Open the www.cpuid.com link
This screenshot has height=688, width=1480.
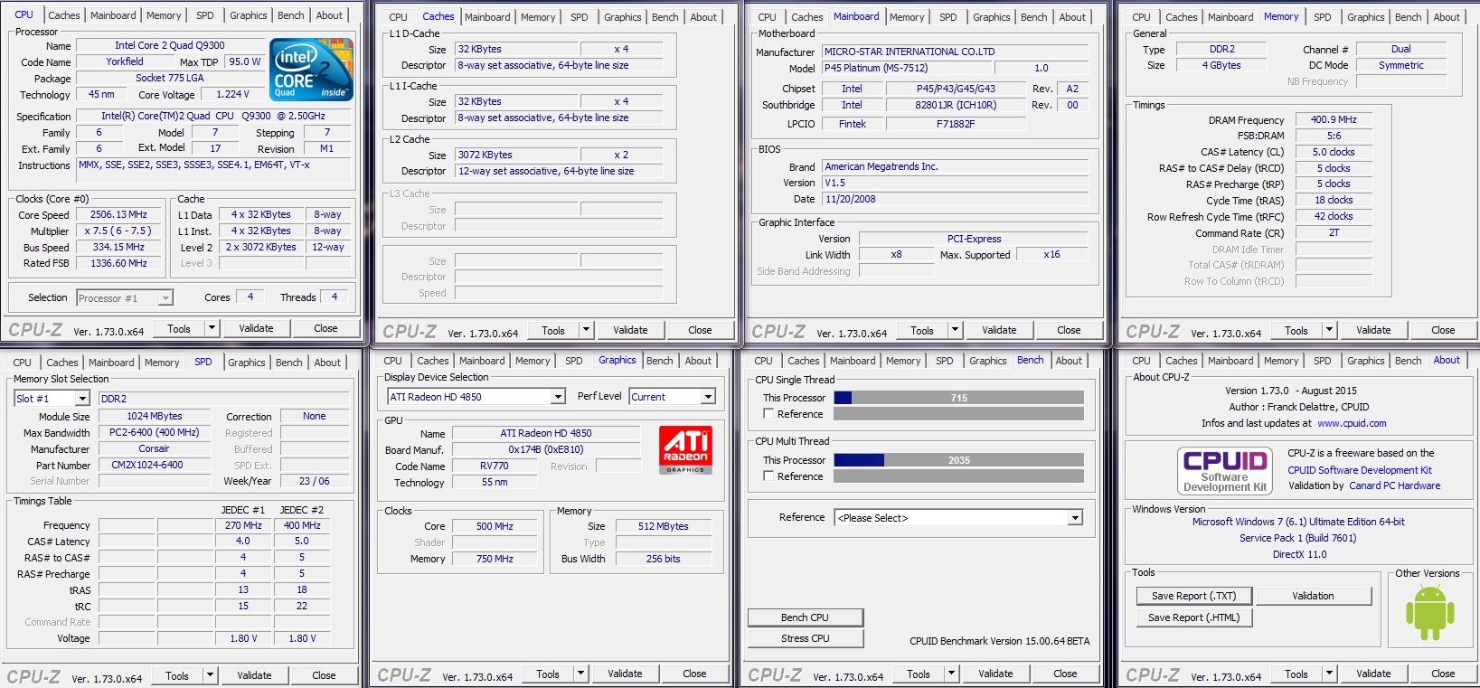[1352, 423]
